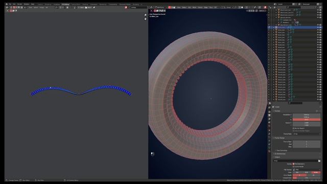Image resolution: width=327 pixels, height=184 pixels.
Task: Switch to the Shading workspace tab
Action: pos(85,4)
